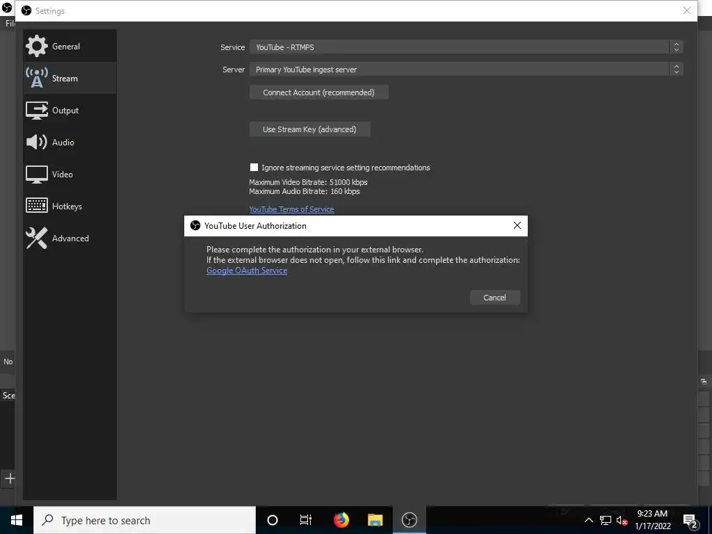712x534 pixels.
Task: Add a scene with the plus icon
Action: 10,478
